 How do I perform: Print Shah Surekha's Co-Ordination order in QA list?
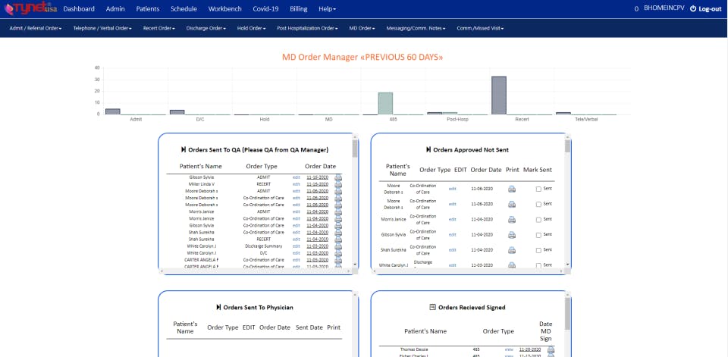tap(338, 233)
